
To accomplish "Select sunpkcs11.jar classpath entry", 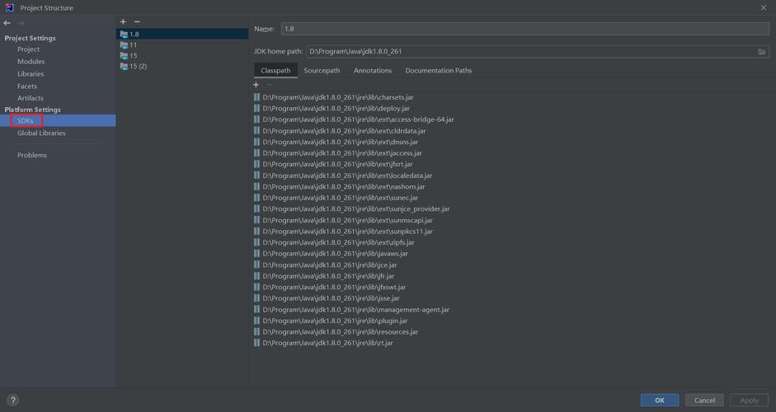I will point(343,232).
